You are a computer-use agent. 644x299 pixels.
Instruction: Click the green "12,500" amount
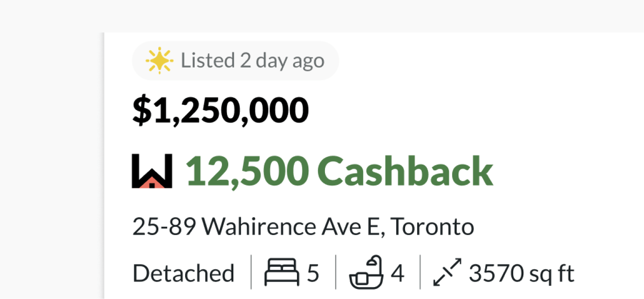click(x=247, y=172)
